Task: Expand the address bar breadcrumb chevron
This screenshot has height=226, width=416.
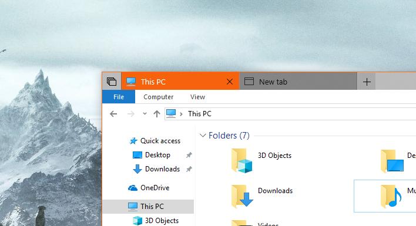Action: [181, 114]
